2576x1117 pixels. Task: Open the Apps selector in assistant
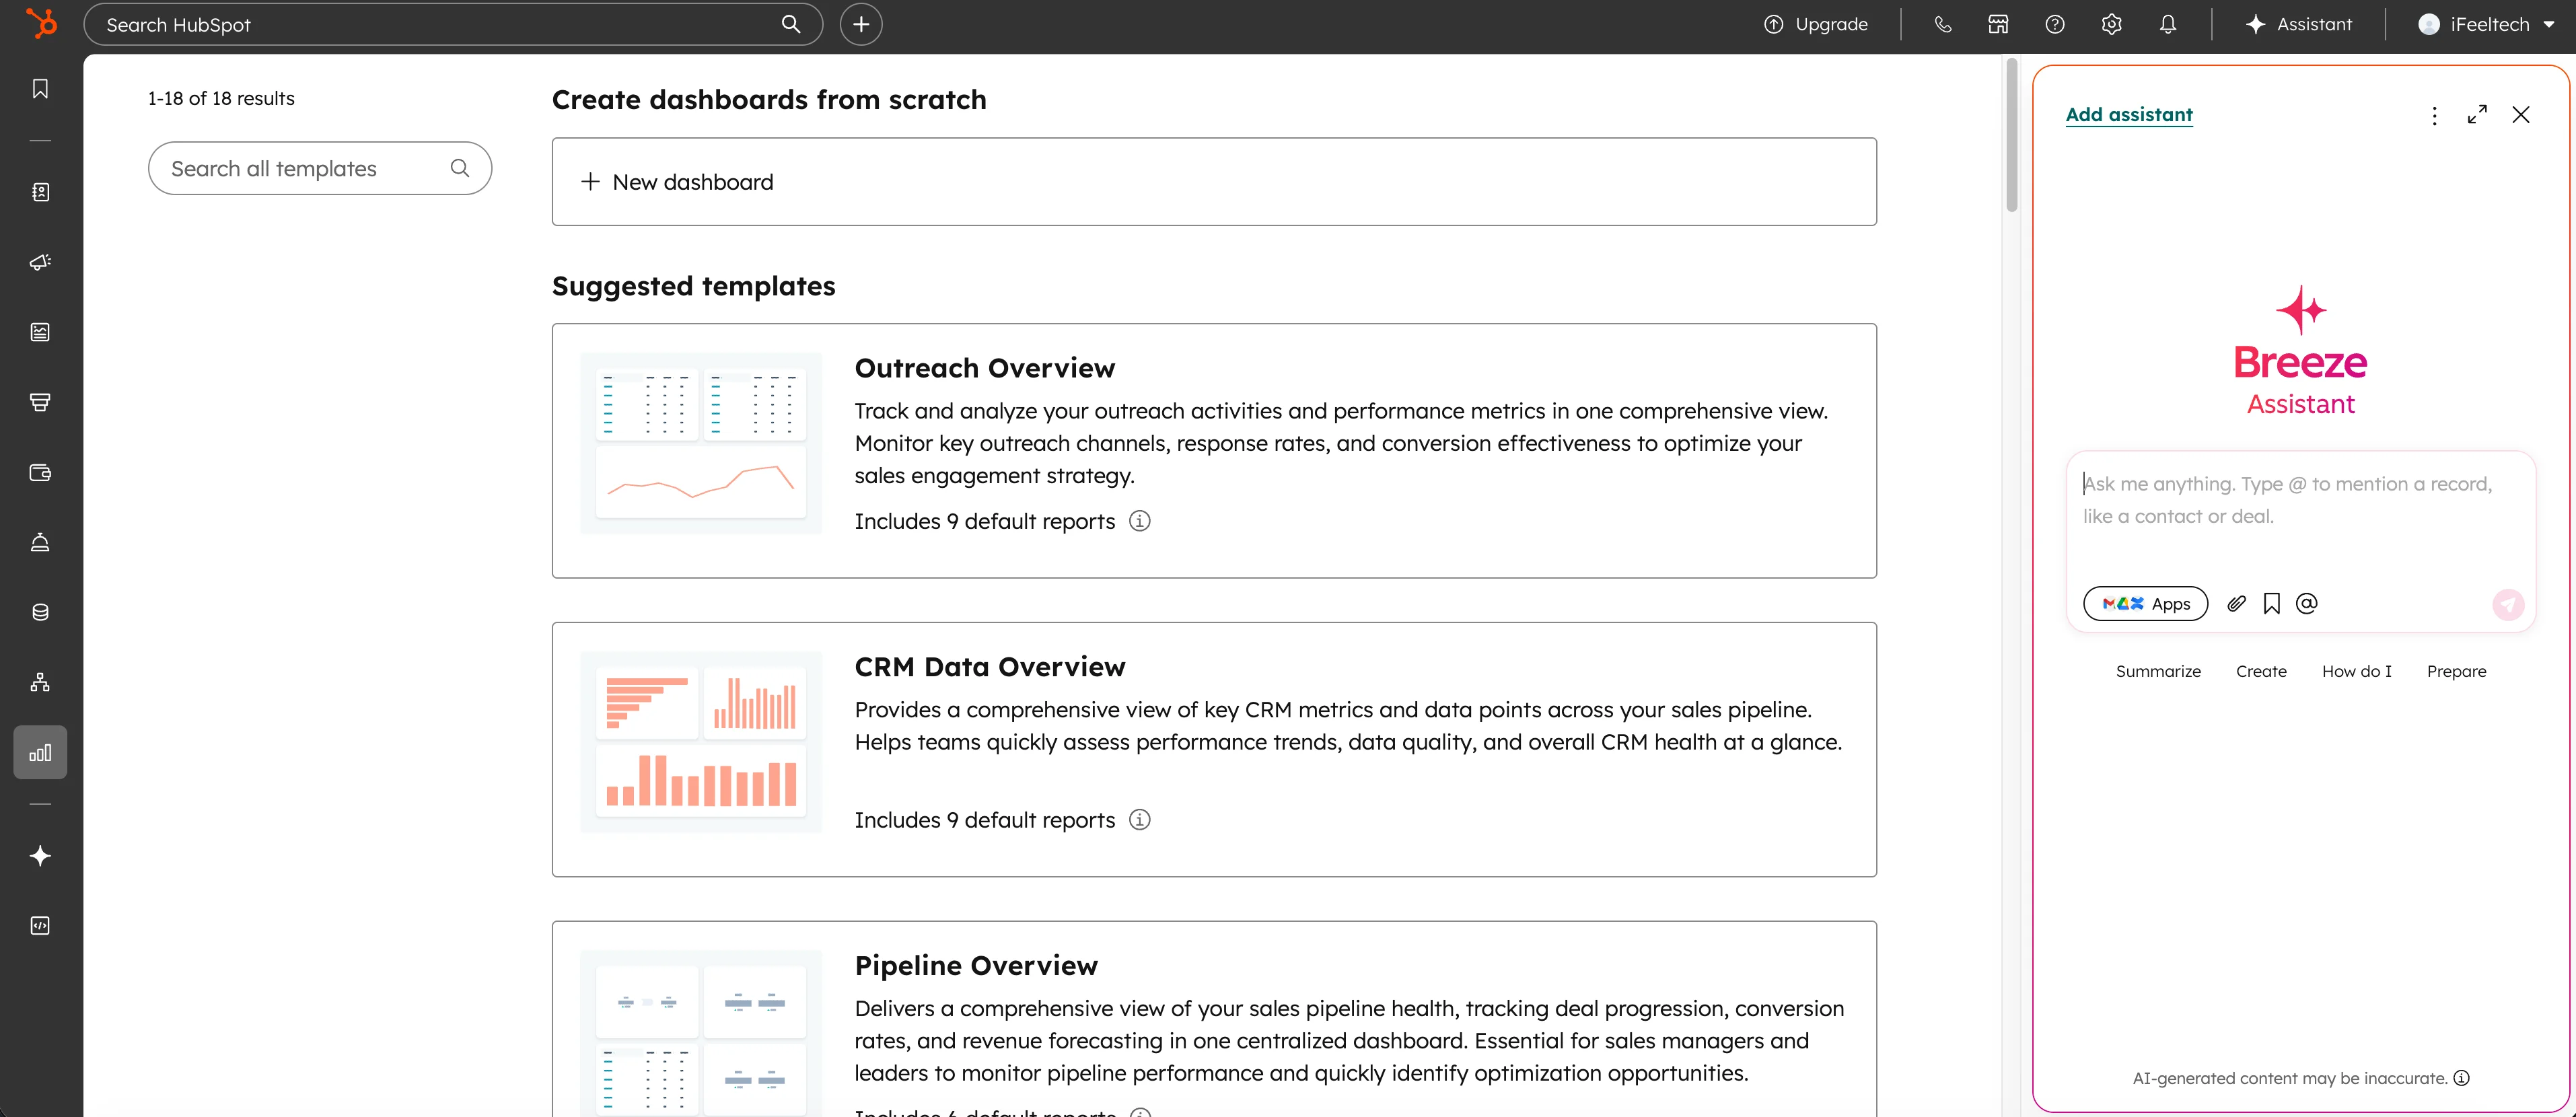[x=2145, y=603]
